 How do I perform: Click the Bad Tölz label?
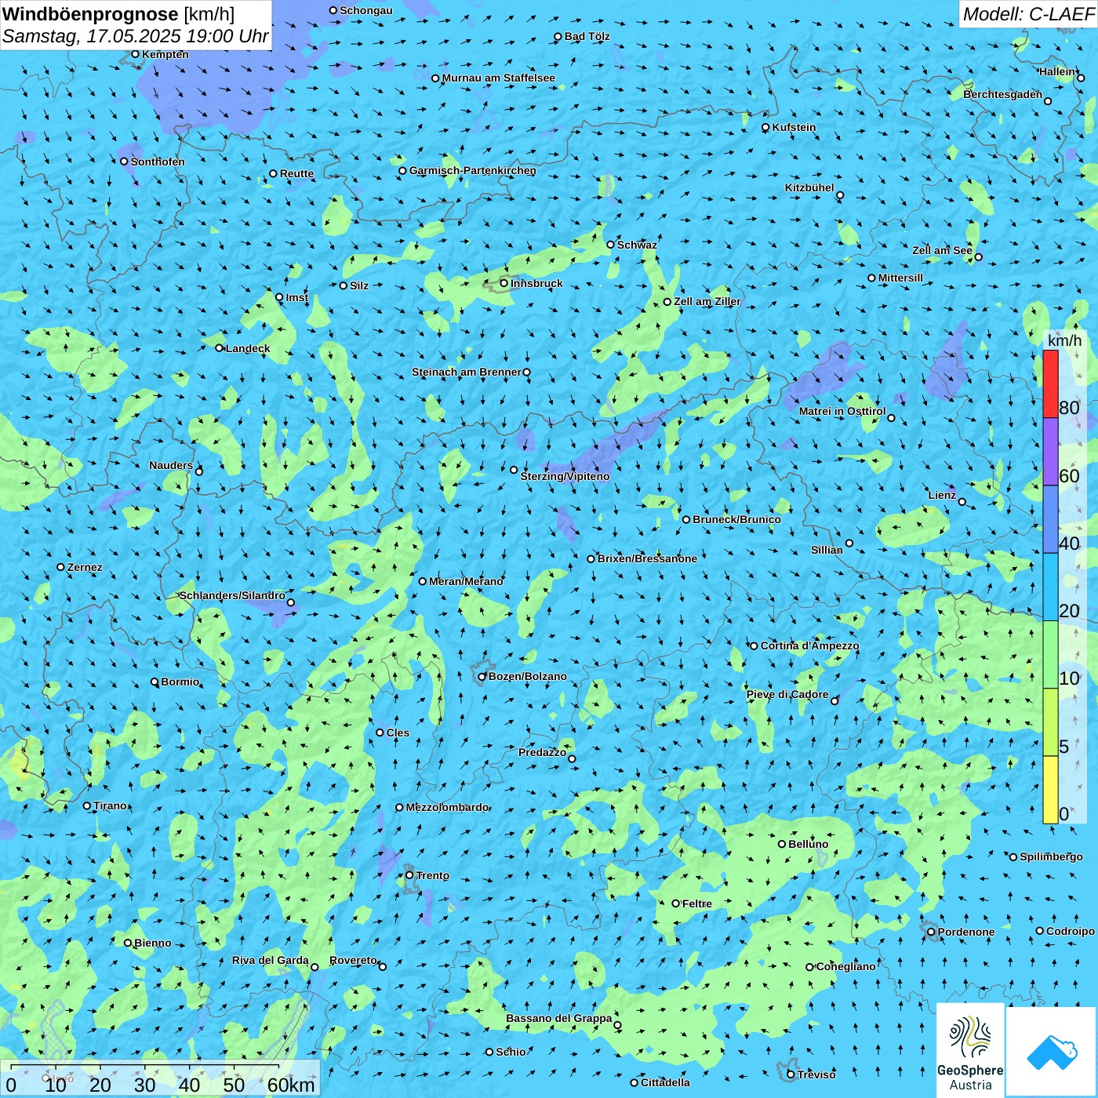pos(587,36)
